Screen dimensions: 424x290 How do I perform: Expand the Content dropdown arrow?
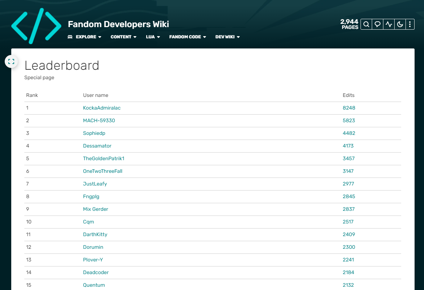click(135, 37)
